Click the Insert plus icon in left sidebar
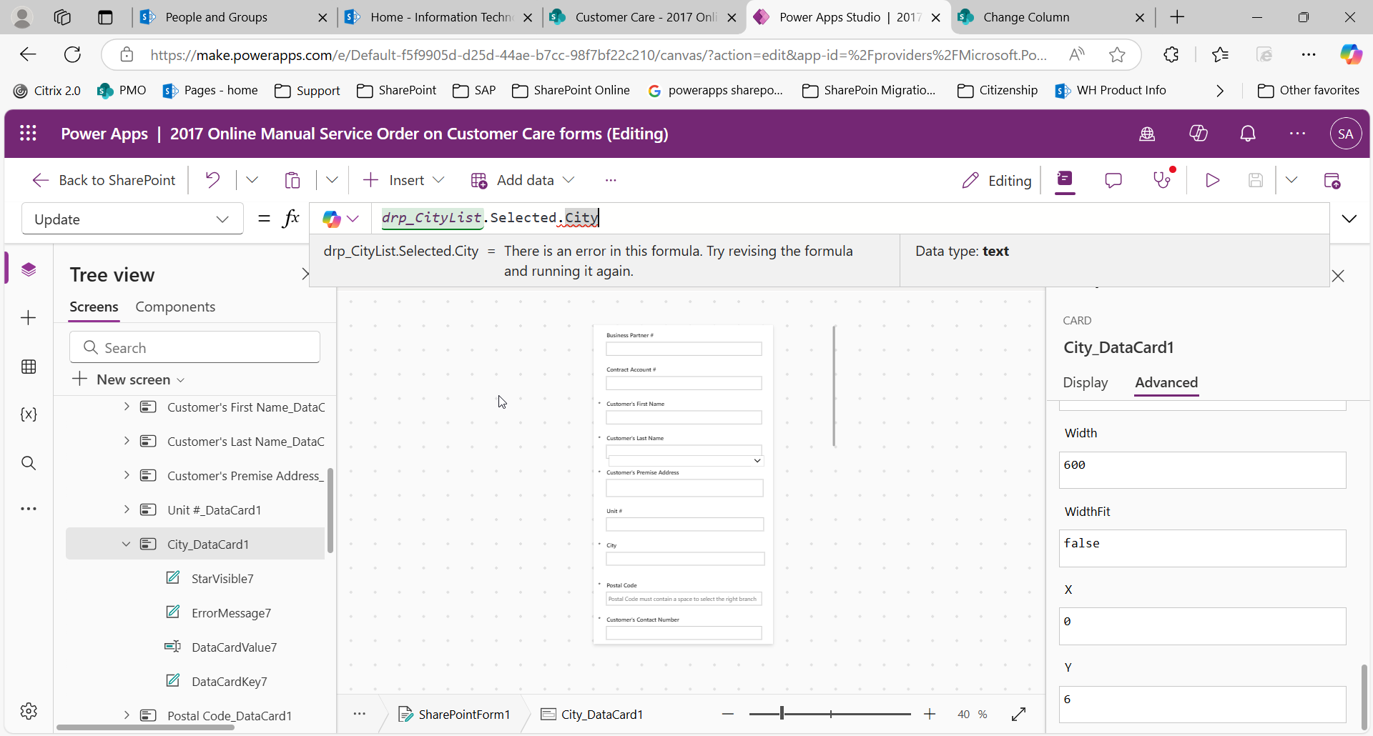The height and width of the screenshot is (736, 1373). 29,318
